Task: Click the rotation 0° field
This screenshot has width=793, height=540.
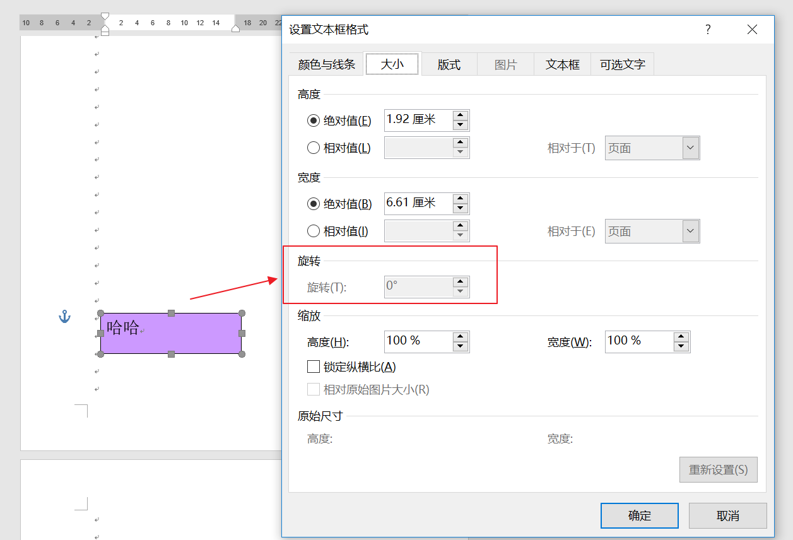Action: coord(419,286)
